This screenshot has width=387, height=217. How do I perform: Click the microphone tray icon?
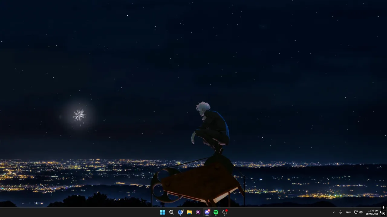pos(341,212)
